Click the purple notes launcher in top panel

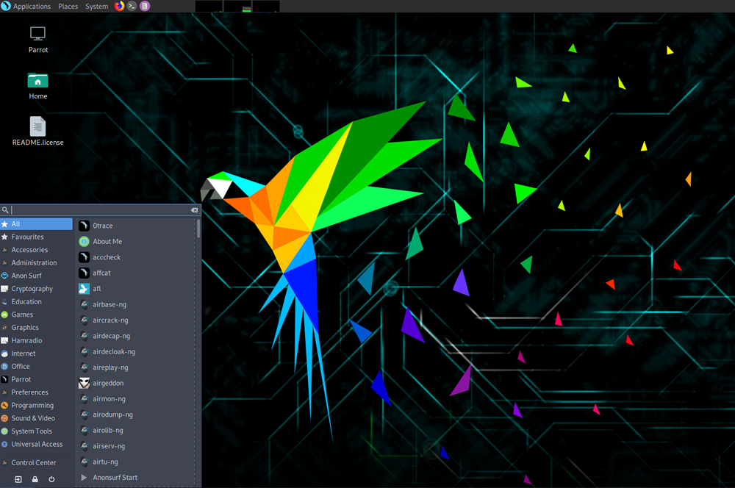pos(145,6)
